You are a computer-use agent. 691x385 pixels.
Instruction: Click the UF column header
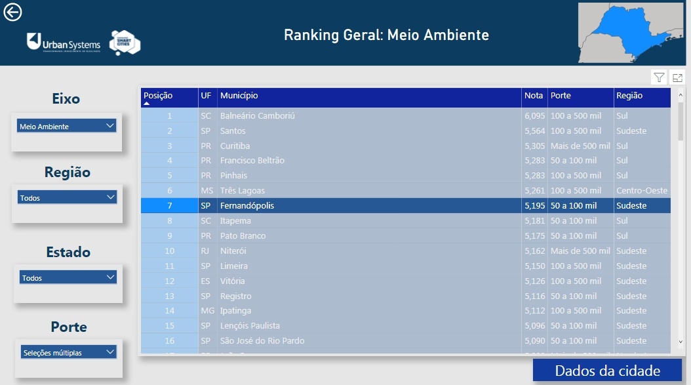pyautogui.click(x=206, y=96)
